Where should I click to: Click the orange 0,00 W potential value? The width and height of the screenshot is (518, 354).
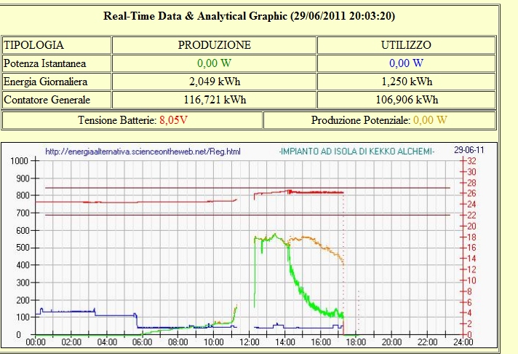point(430,120)
